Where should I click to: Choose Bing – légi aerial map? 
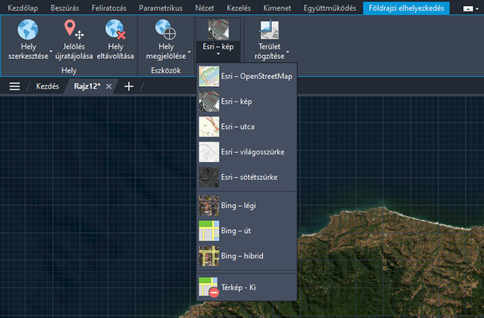point(246,205)
